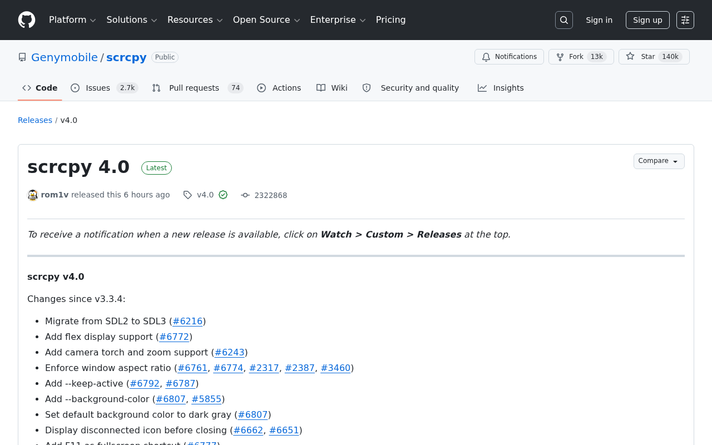The width and height of the screenshot is (712, 445).
Task: Click the Fork count 13k
Action: click(x=597, y=57)
